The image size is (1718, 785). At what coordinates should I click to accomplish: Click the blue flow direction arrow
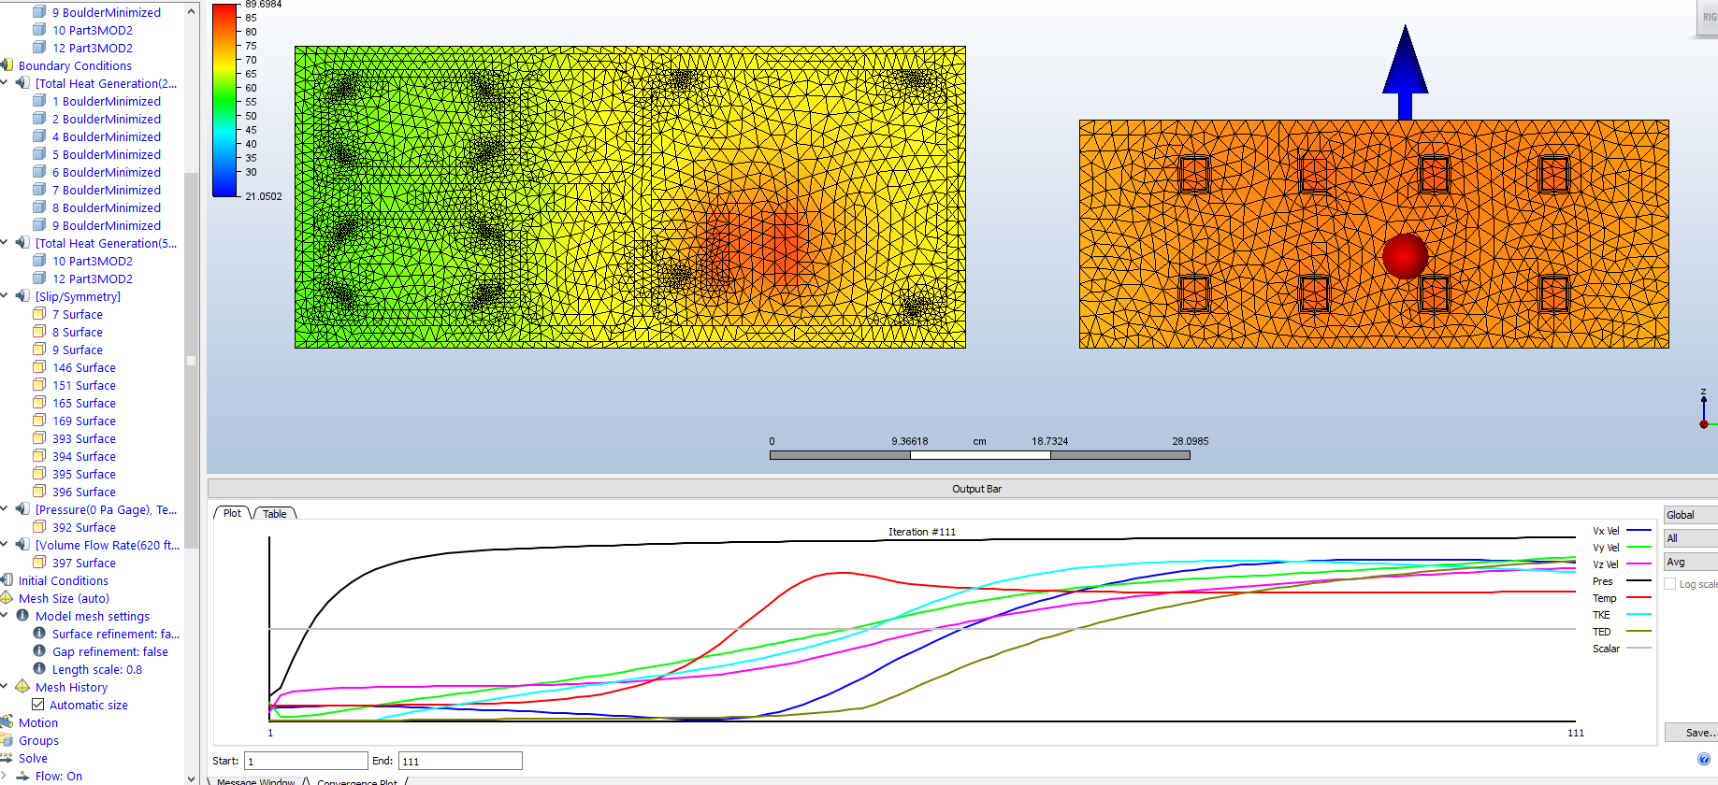1405,72
